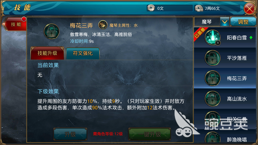Select the 阳春白雪 skill icon
Image resolution: width=258 pixels, height=145 pixels.
212,38
